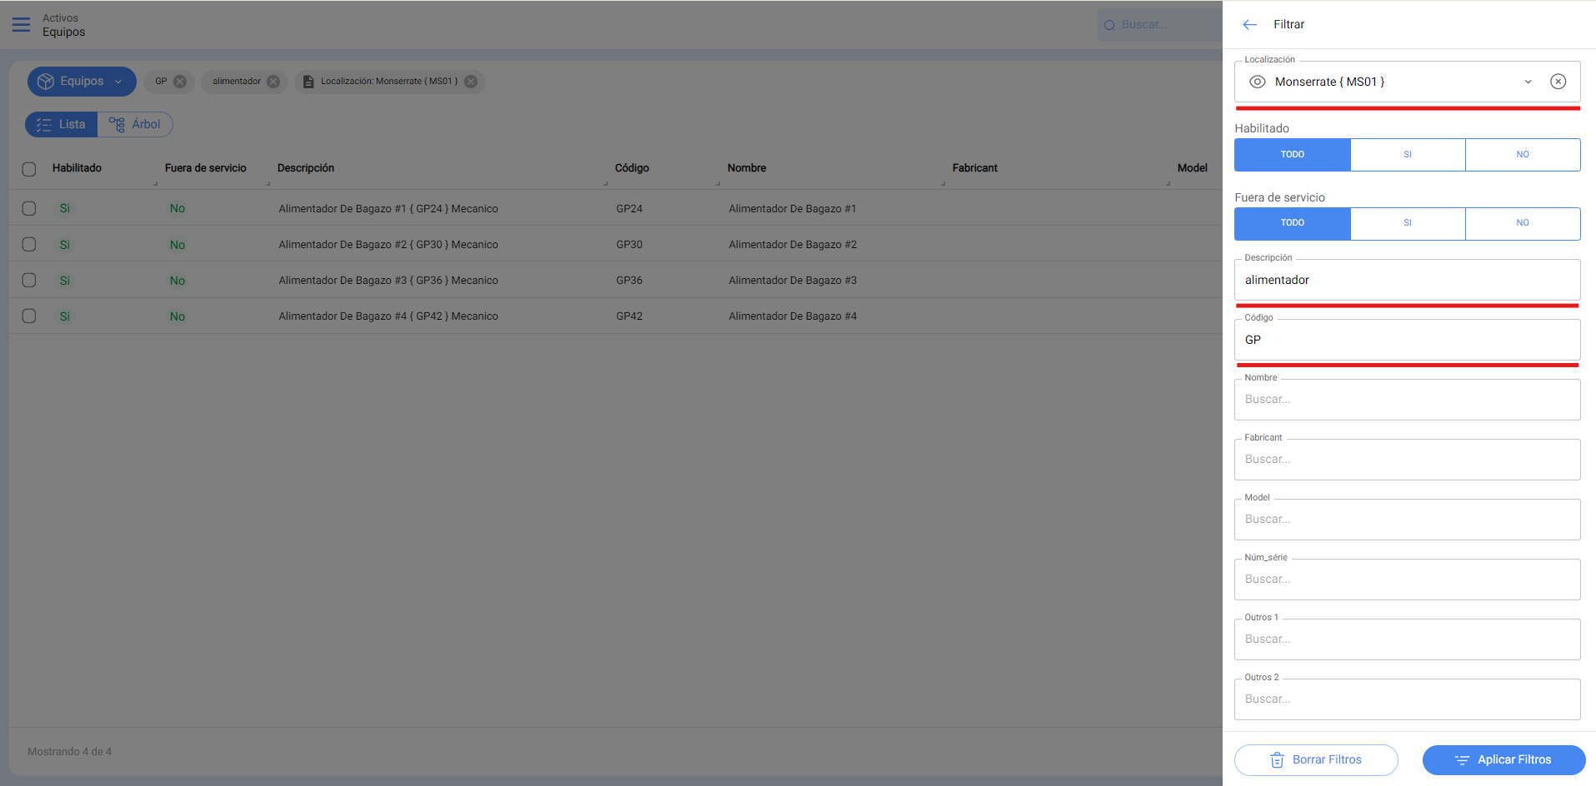Open the Localización dropdown chevron
Viewport: 1596px width, 786px height.
[1528, 82]
